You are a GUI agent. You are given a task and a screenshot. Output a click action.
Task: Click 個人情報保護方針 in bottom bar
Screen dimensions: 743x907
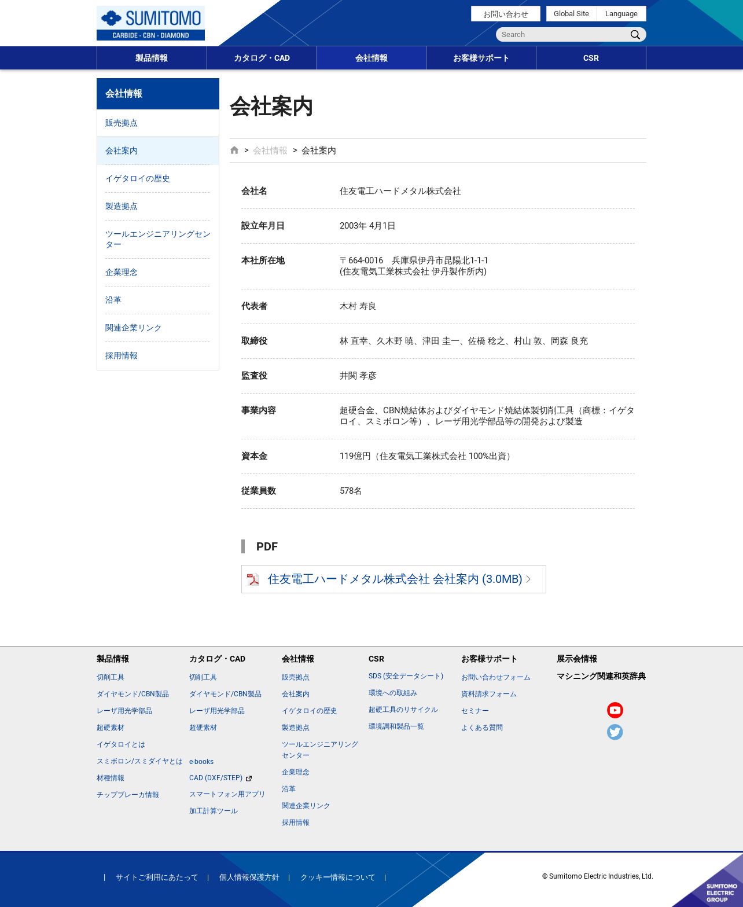249,877
